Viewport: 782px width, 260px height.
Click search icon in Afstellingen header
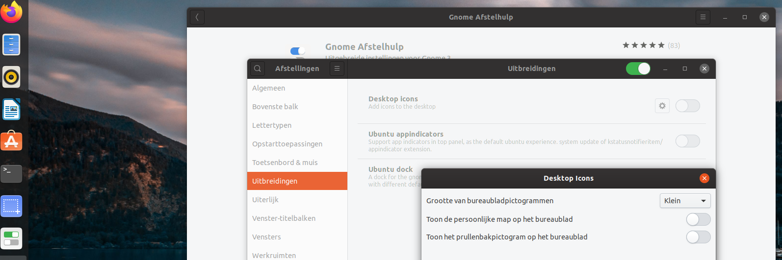[258, 69]
